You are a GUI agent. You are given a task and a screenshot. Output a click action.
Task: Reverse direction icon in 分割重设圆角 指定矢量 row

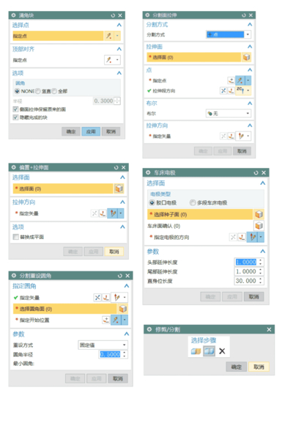97,298
